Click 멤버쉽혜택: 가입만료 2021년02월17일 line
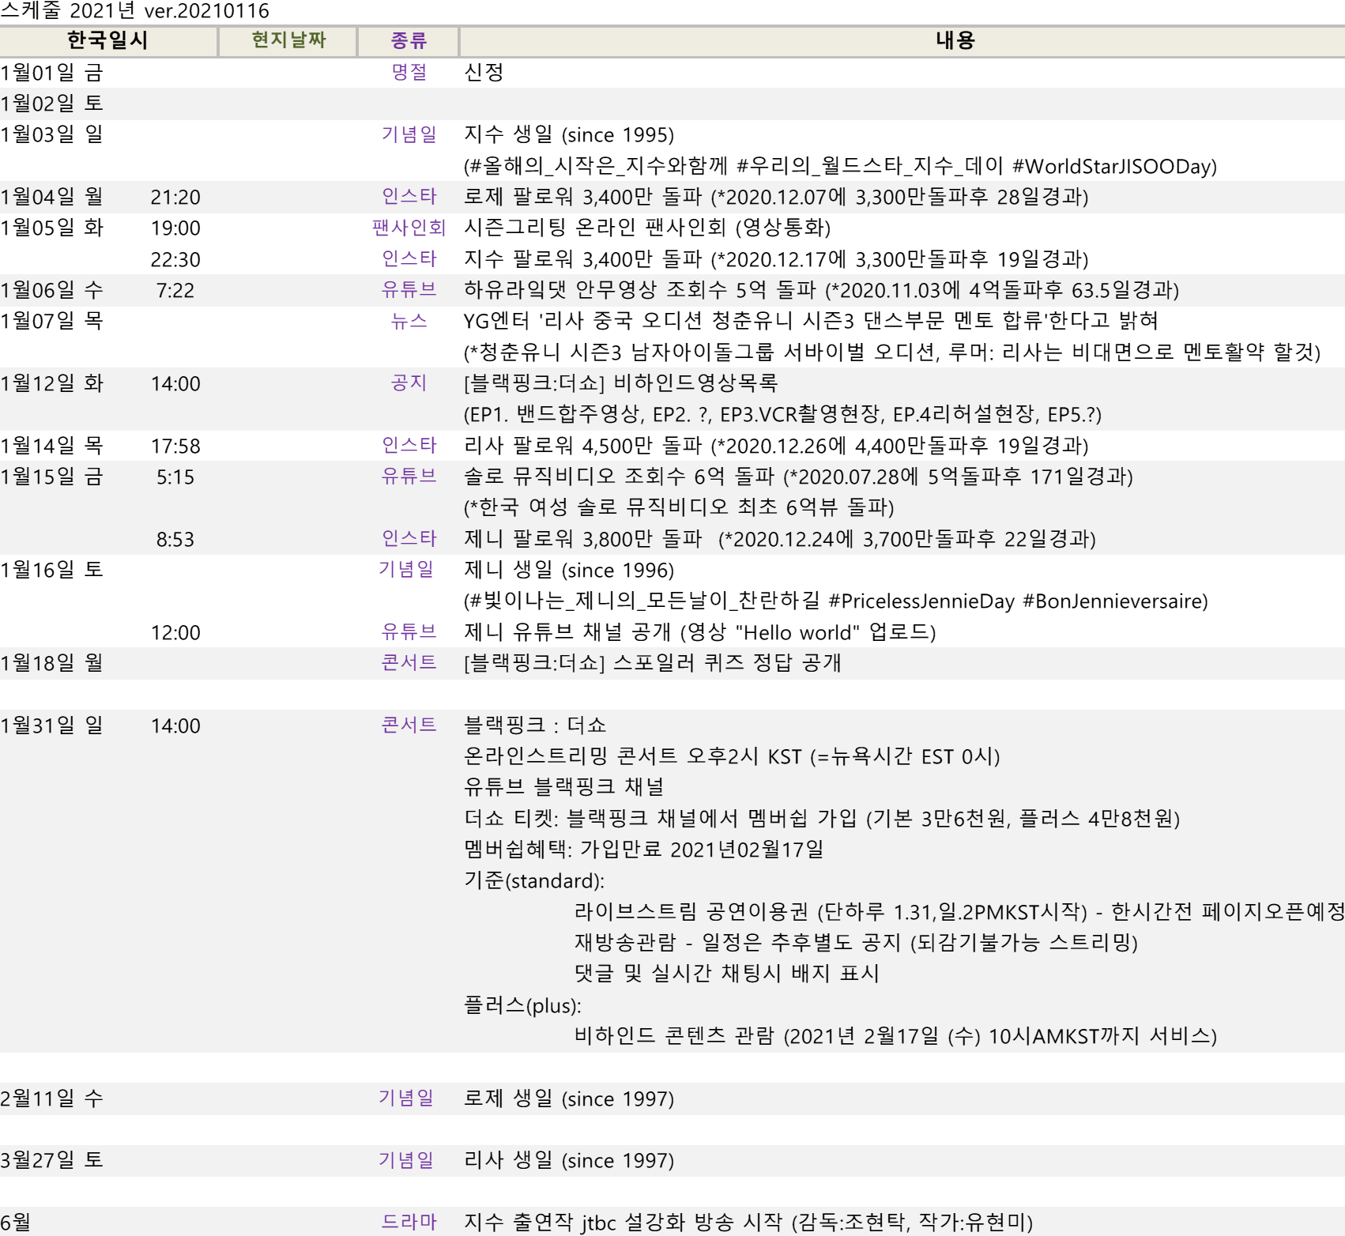This screenshot has height=1236, width=1345. coord(644,850)
